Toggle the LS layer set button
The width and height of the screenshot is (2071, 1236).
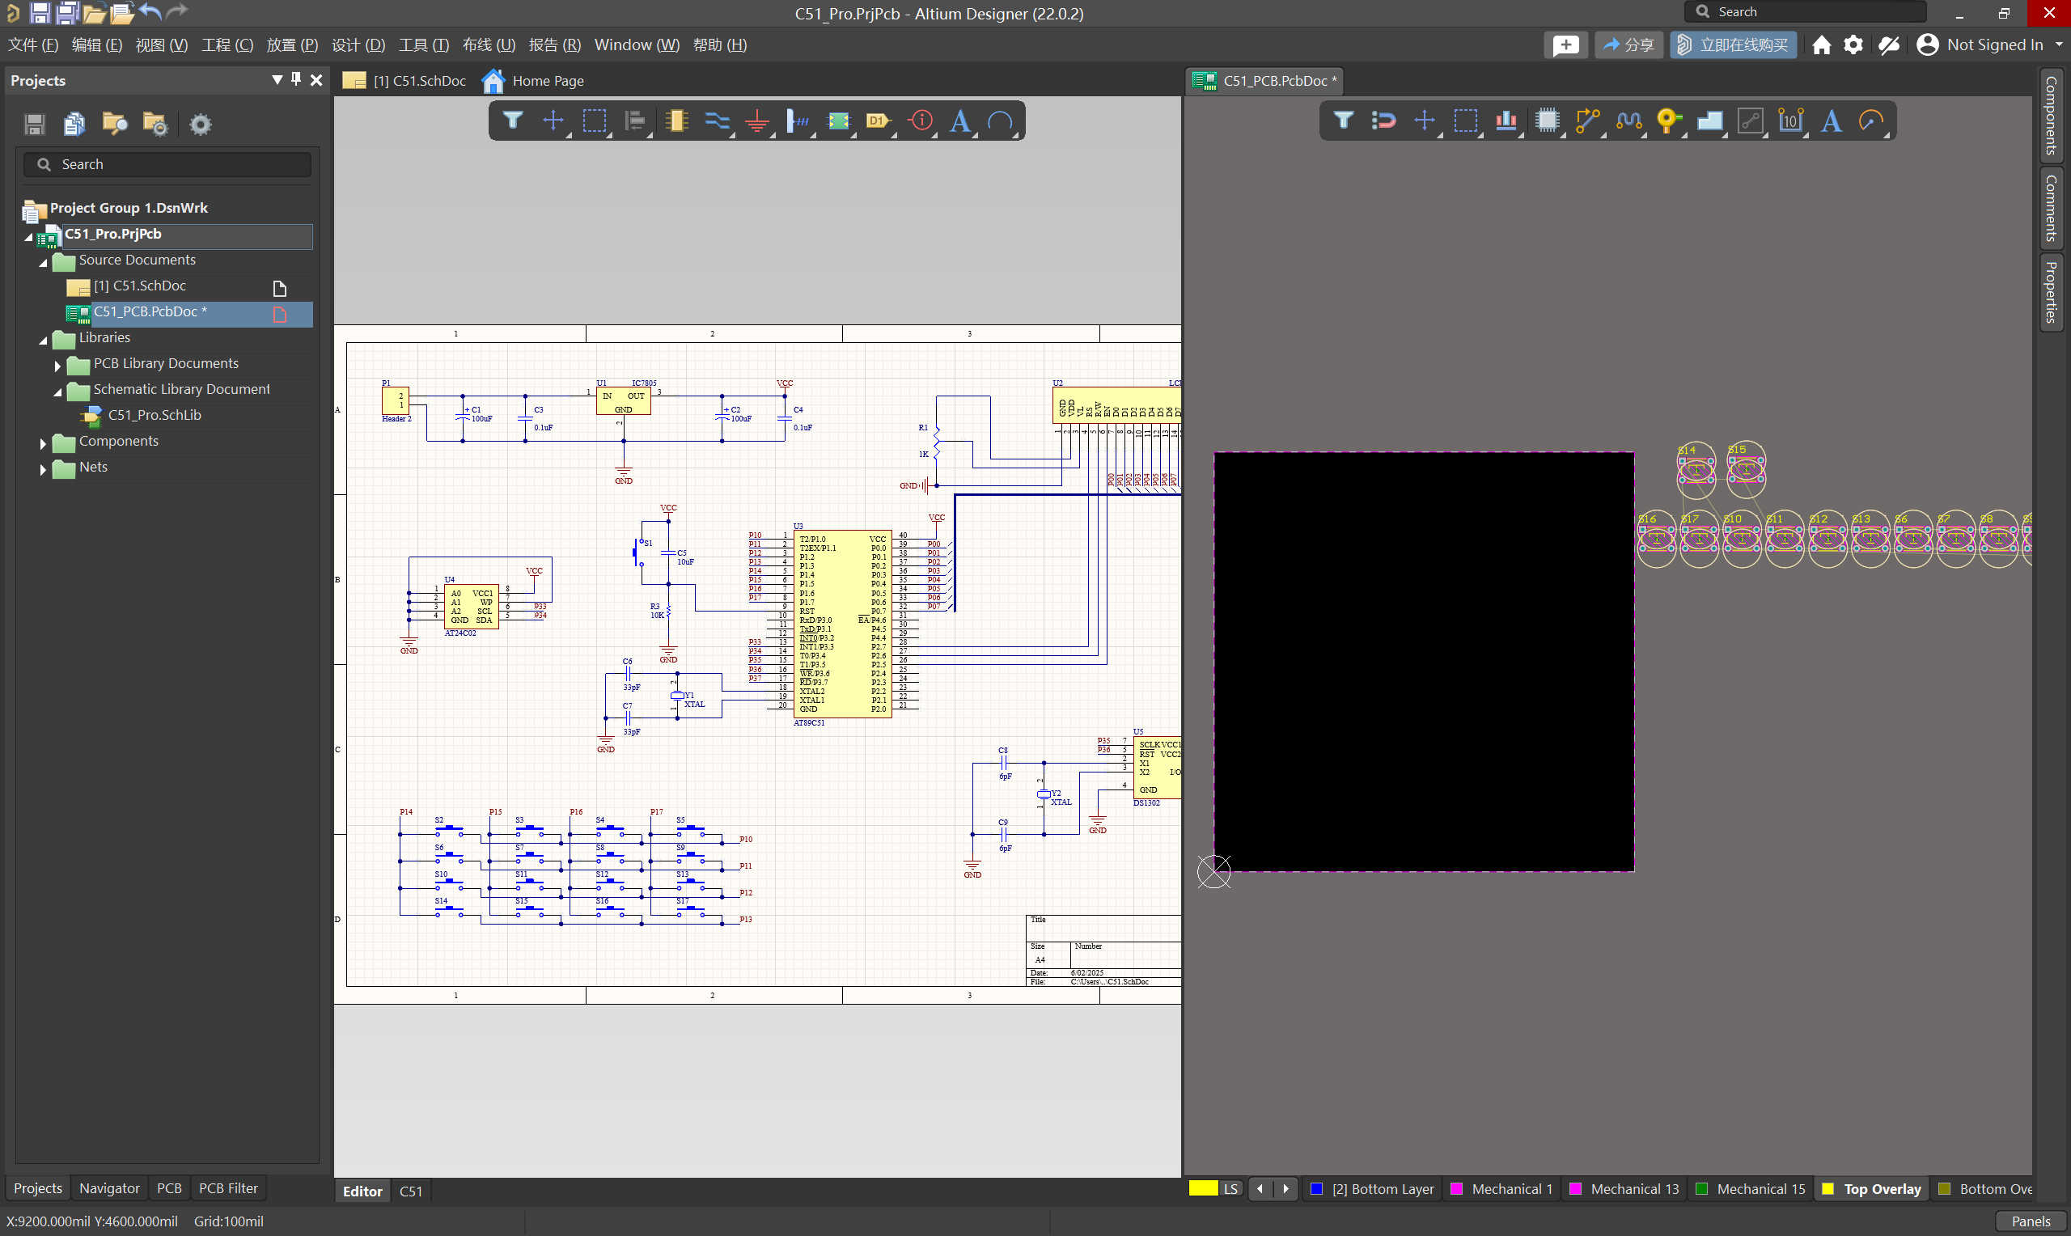tap(1230, 1189)
